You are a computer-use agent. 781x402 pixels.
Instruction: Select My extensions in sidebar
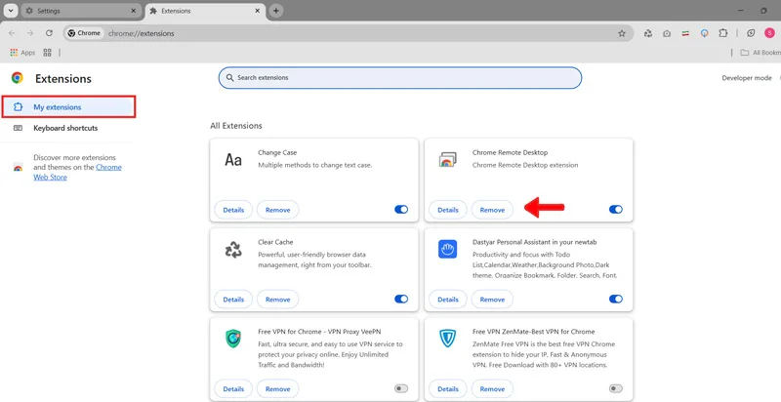[x=68, y=107]
